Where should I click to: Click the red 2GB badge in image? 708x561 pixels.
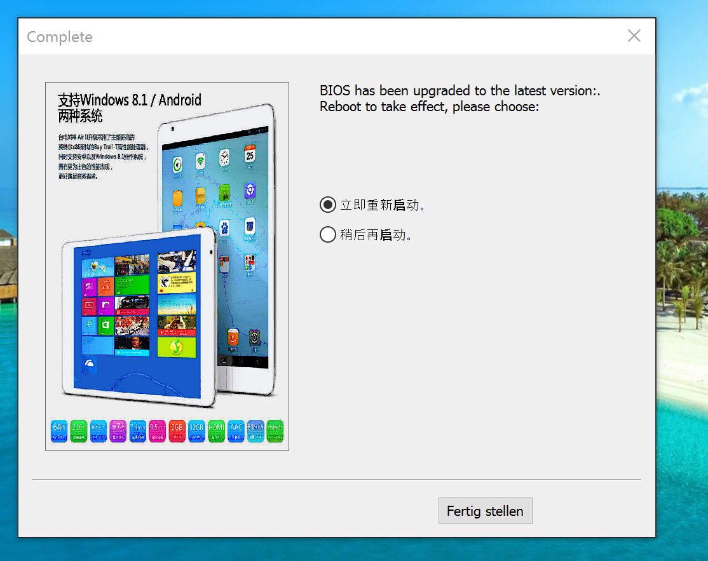[x=177, y=431]
